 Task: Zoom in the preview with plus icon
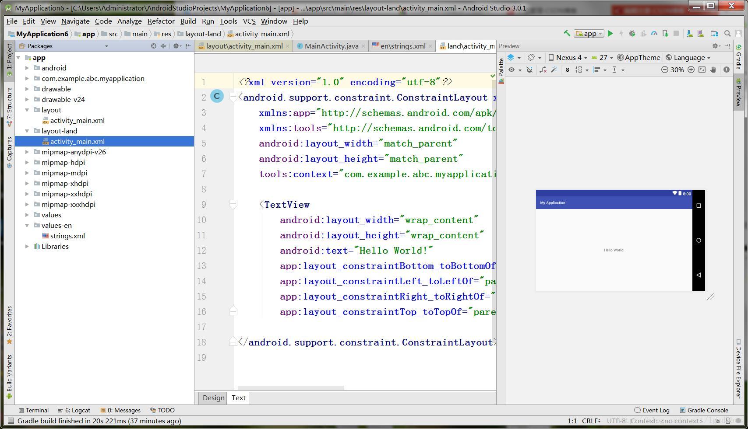pos(691,70)
